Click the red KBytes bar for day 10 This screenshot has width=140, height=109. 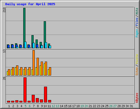point(45,95)
